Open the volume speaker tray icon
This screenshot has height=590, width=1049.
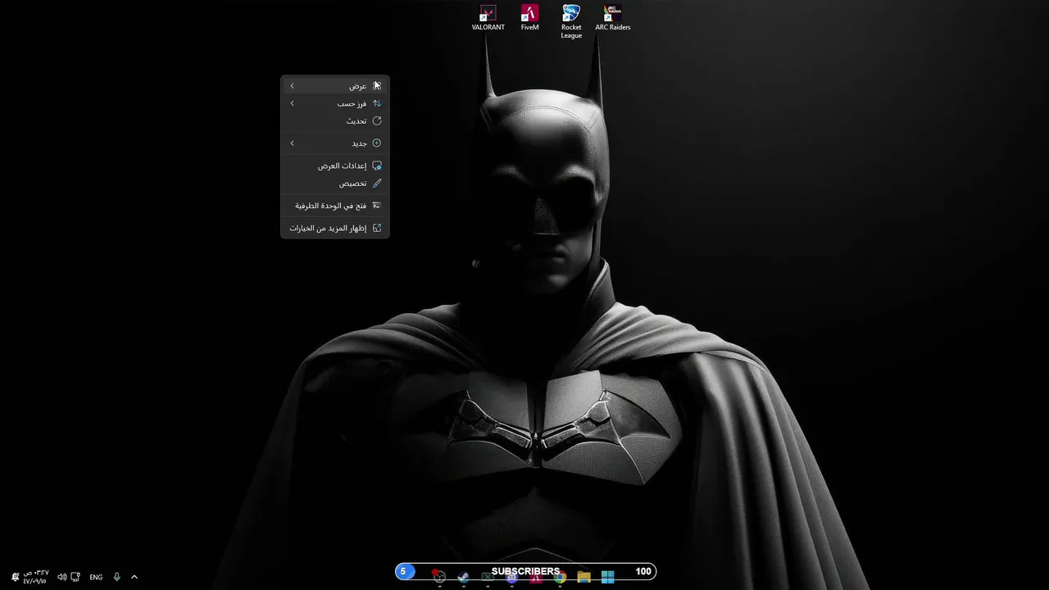coord(61,577)
